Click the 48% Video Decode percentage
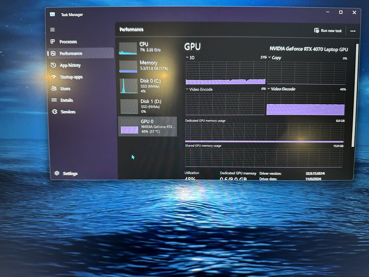Screen dimensions: 369x277 (x=343, y=89)
